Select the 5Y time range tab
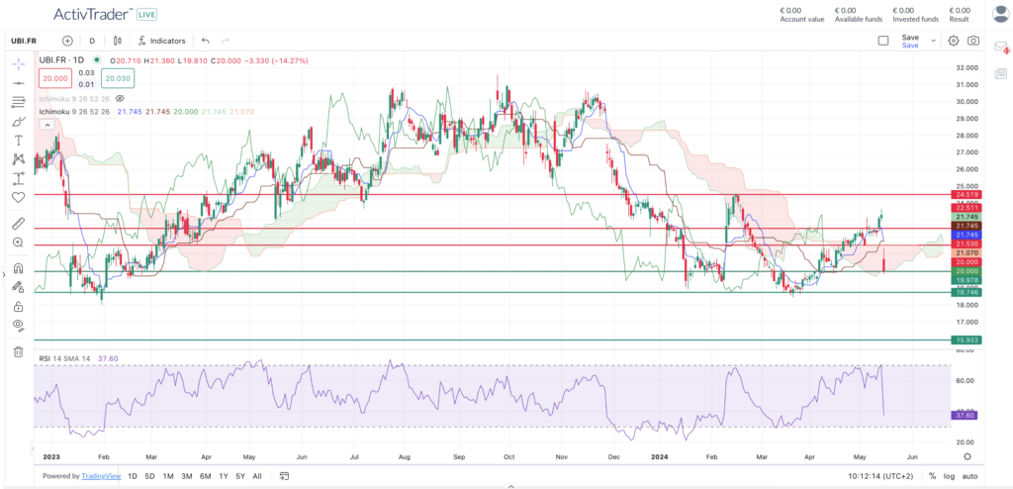Image resolution: width=1013 pixels, height=489 pixels. pos(240,476)
